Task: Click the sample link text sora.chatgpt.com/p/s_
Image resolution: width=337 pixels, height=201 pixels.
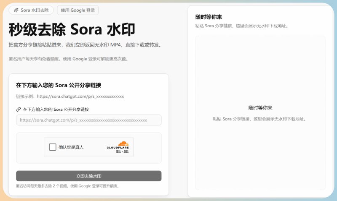Action: 80,97
